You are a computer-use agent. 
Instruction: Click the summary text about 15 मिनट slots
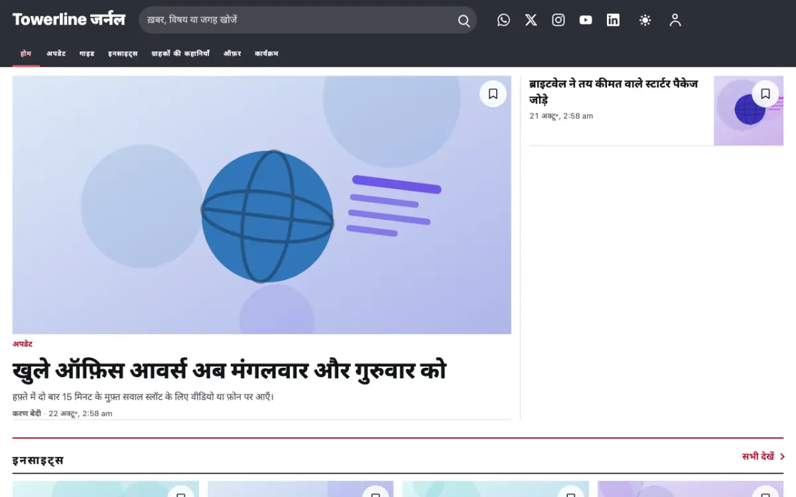pyautogui.click(x=143, y=397)
